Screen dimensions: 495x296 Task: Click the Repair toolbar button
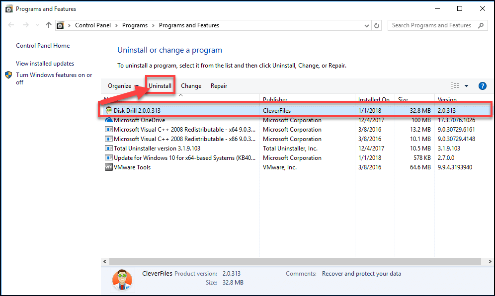click(219, 86)
